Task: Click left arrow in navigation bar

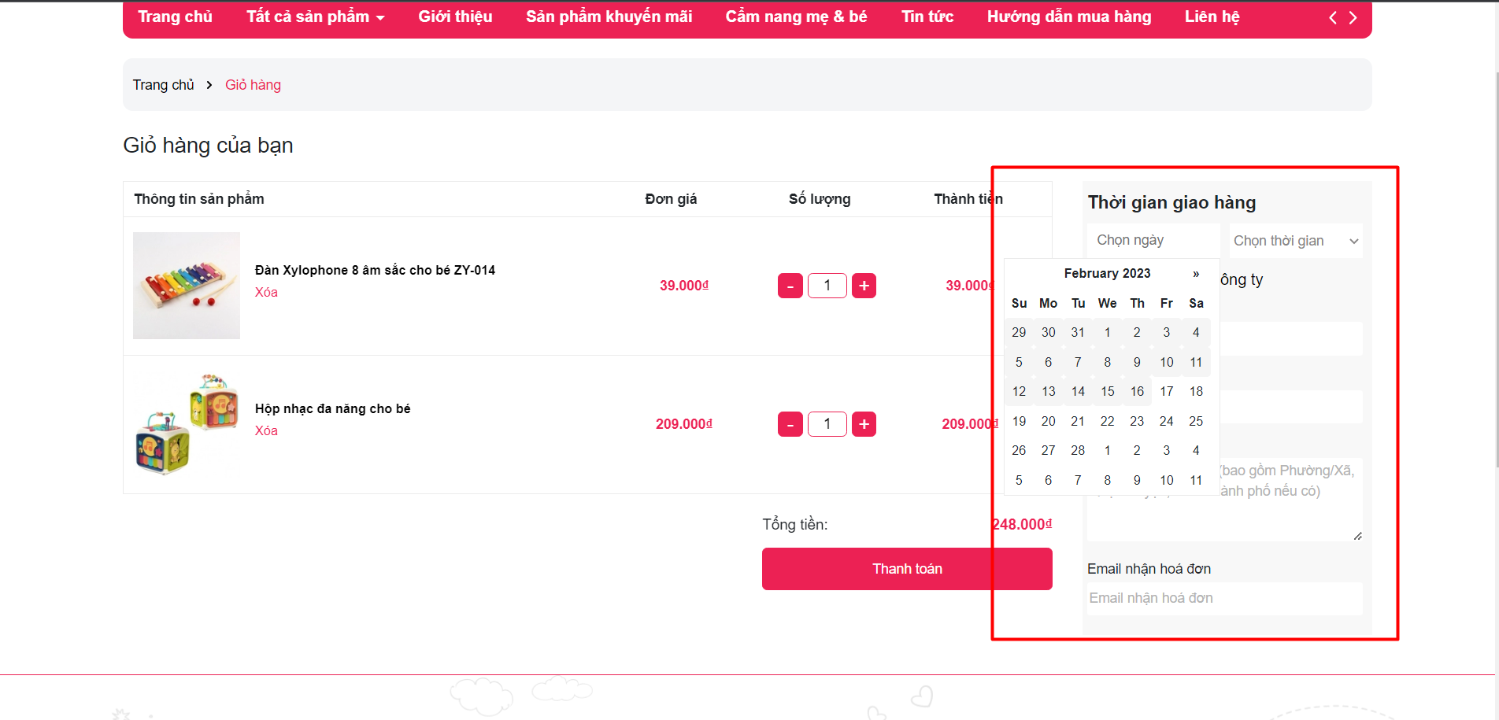Action: (x=1333, y=17)
